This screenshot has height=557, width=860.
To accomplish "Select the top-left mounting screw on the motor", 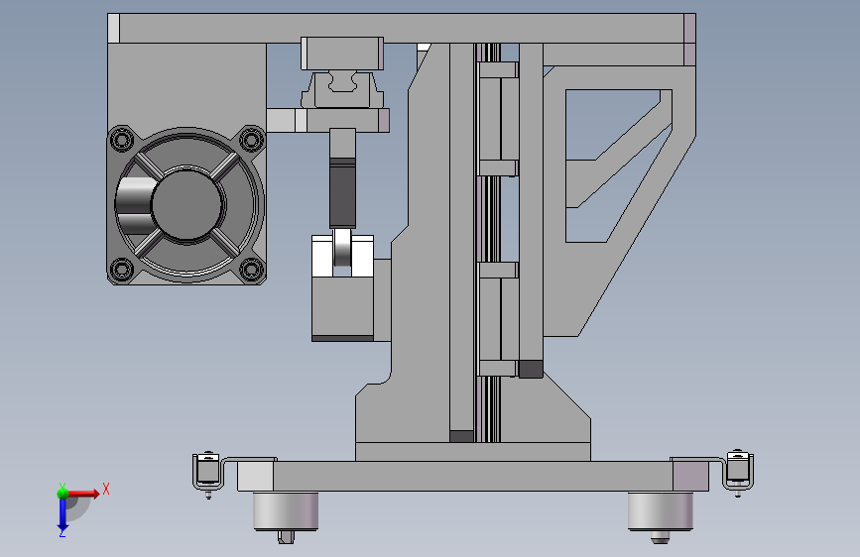I will (122, 139).
